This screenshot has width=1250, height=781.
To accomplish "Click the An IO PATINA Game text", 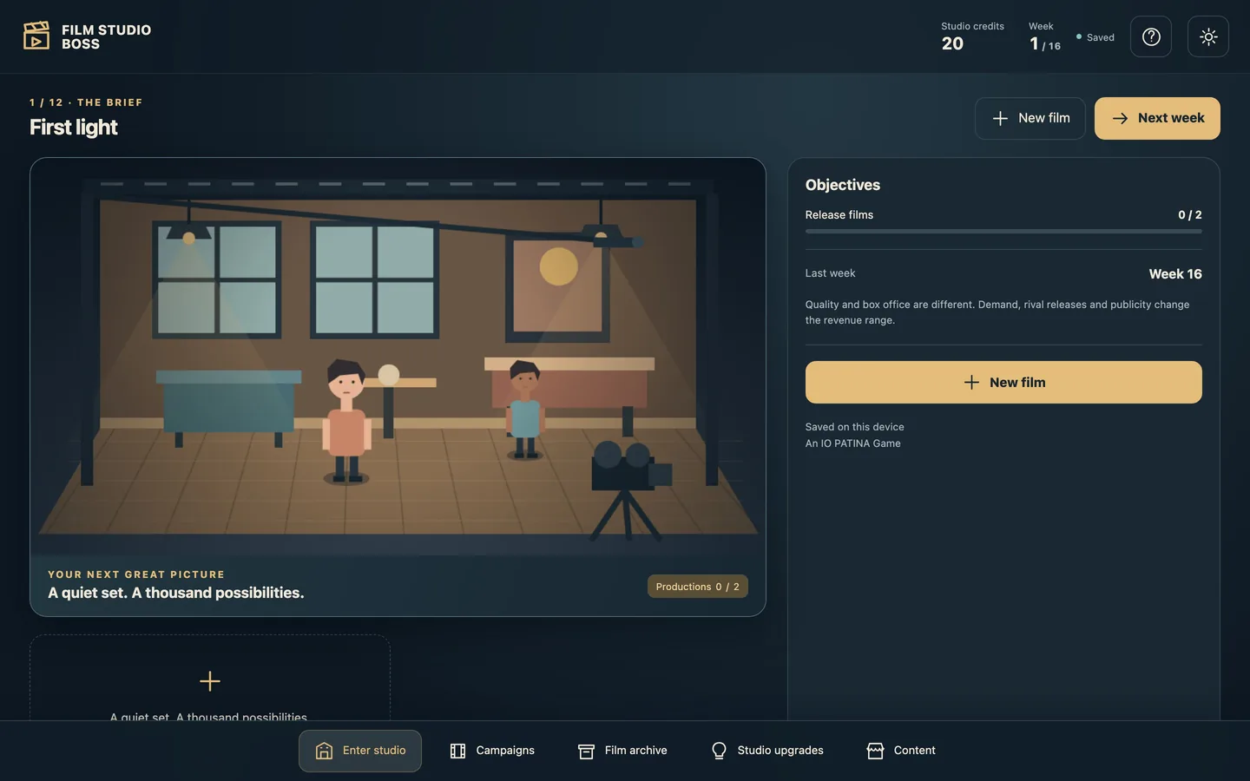I will (853, 443).
